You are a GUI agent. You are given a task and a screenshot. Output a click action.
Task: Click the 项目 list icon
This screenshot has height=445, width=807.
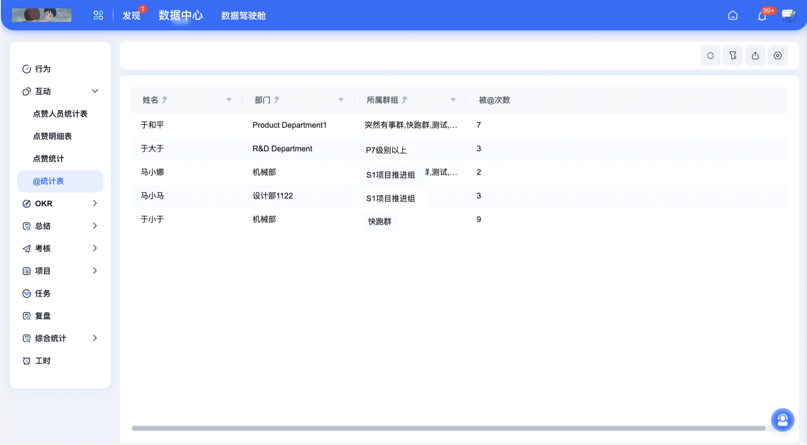click(26, 271)
